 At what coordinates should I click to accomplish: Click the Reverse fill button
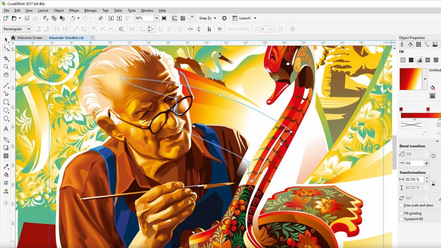[x=433, y=156]
